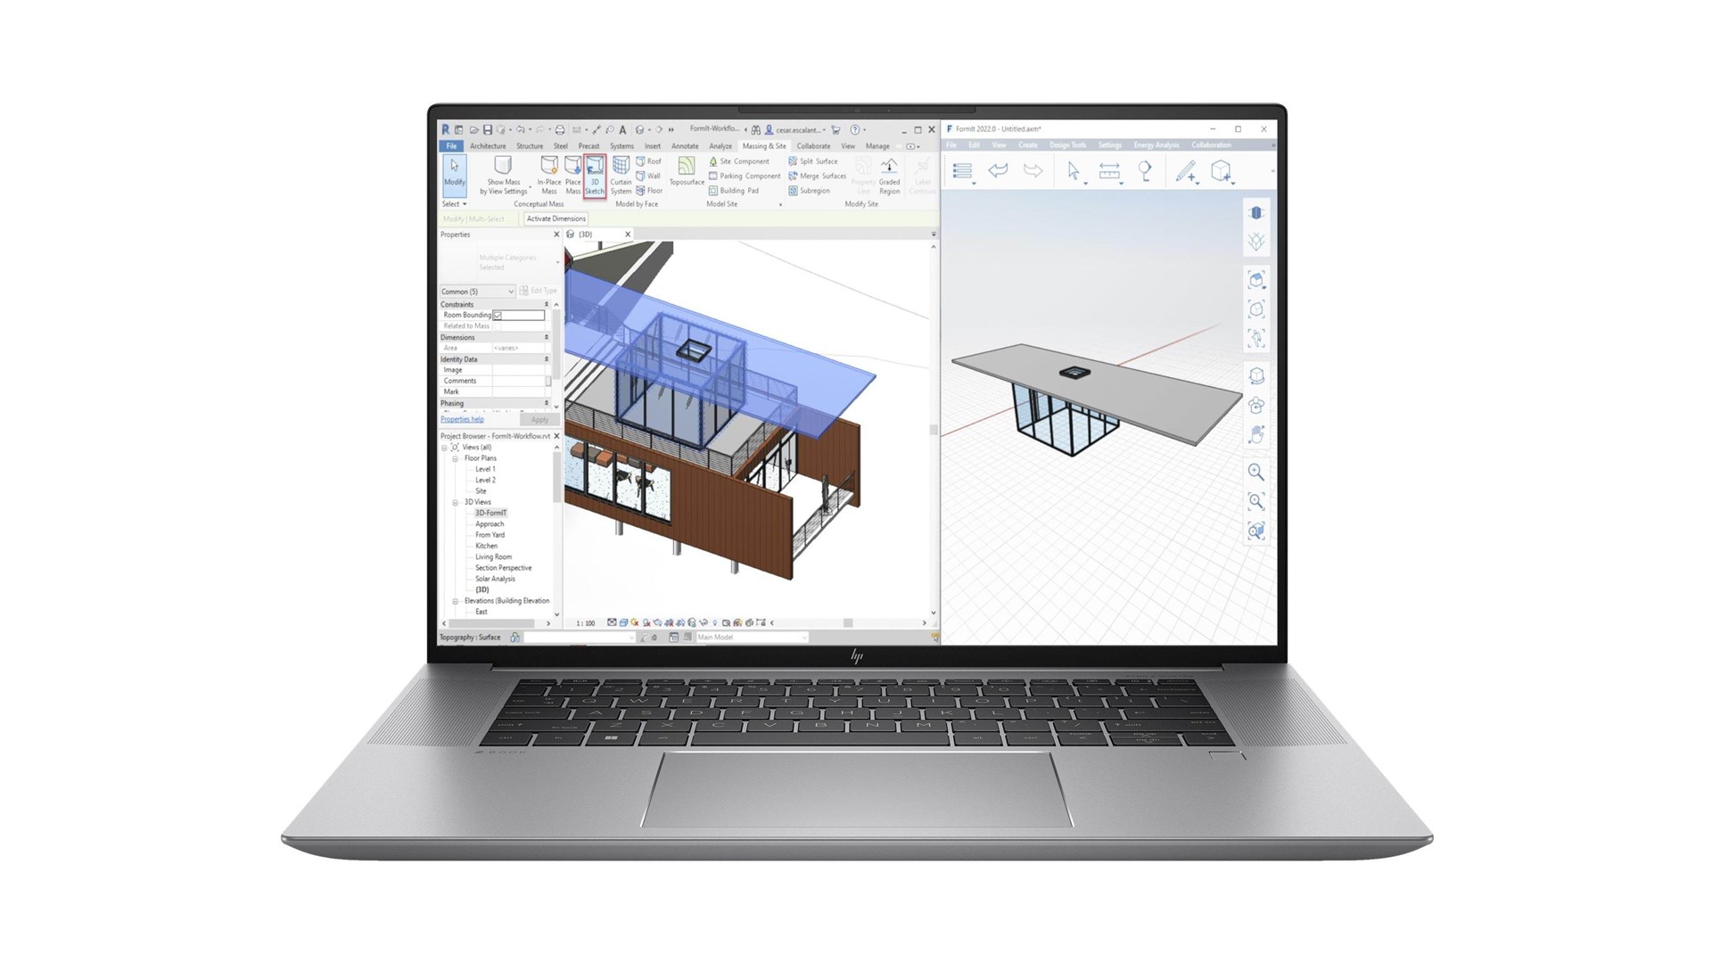Open FormIt Design Tools menu

point(1067,144)
